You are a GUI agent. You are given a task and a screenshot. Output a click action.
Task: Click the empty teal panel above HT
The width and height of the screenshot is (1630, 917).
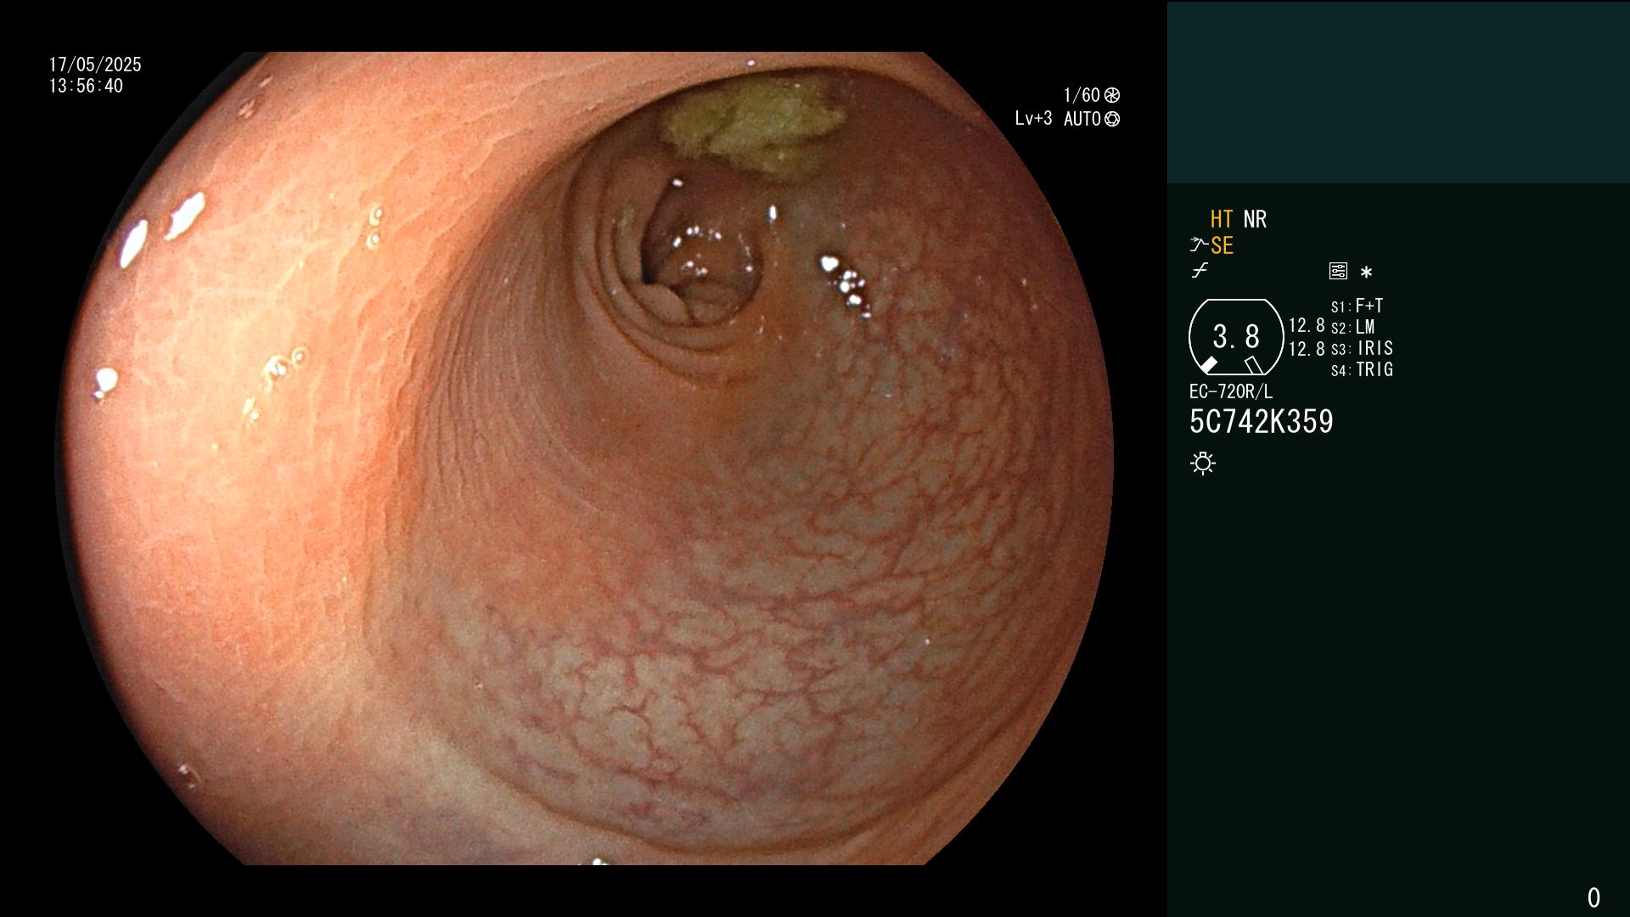(1398, 92)
